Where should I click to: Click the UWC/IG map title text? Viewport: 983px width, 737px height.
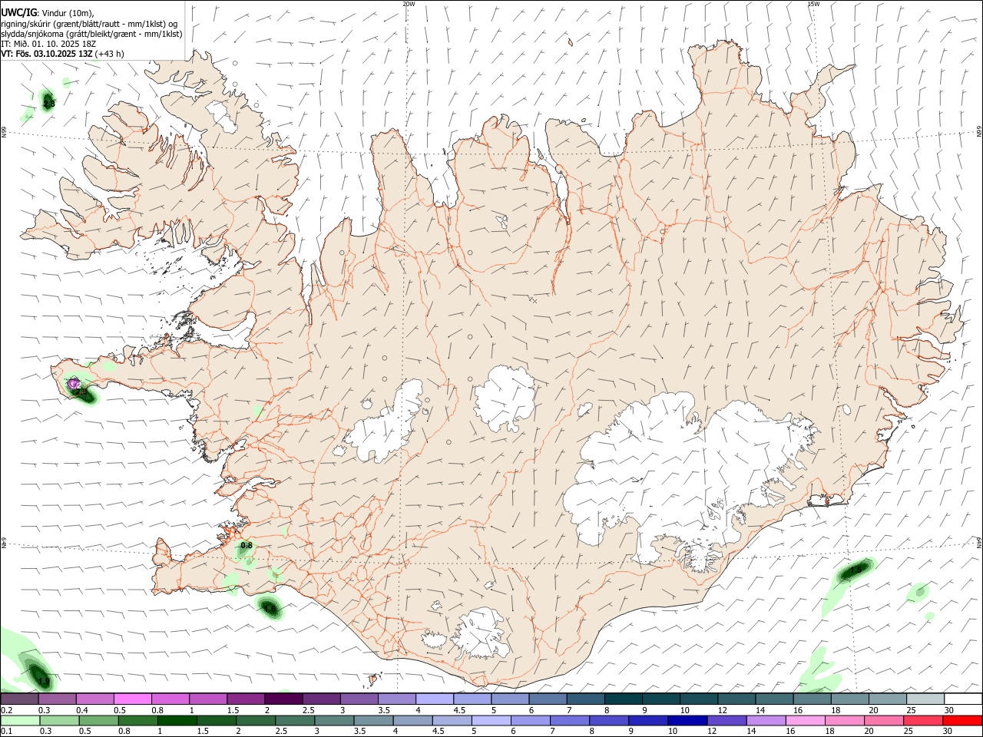(x=18, y=12)
